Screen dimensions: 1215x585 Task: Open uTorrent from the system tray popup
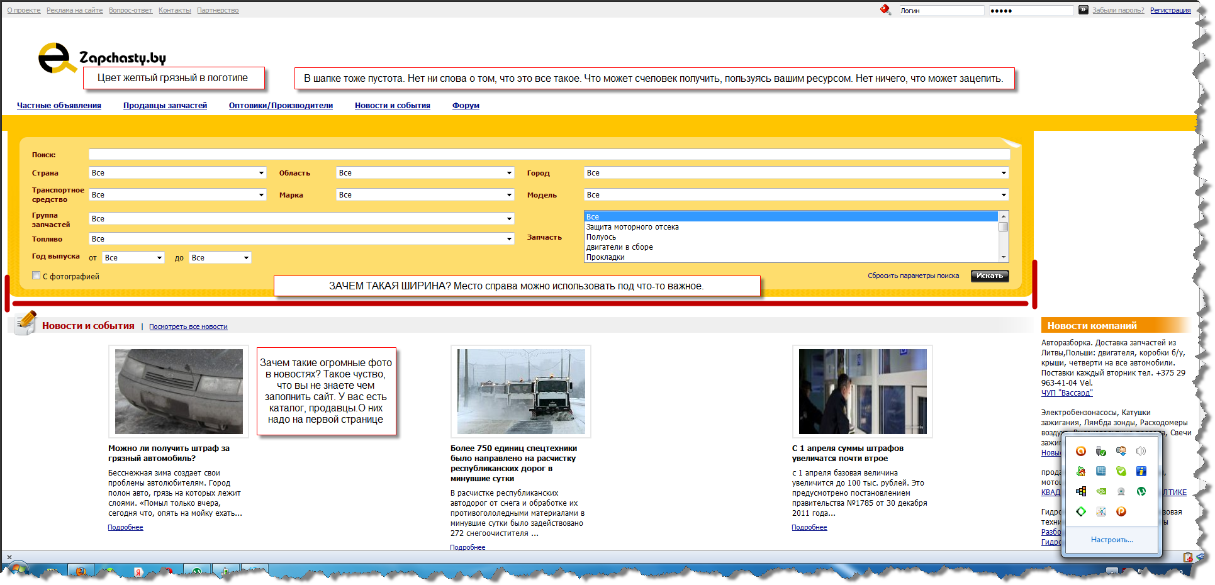(x=1141, y=491)
